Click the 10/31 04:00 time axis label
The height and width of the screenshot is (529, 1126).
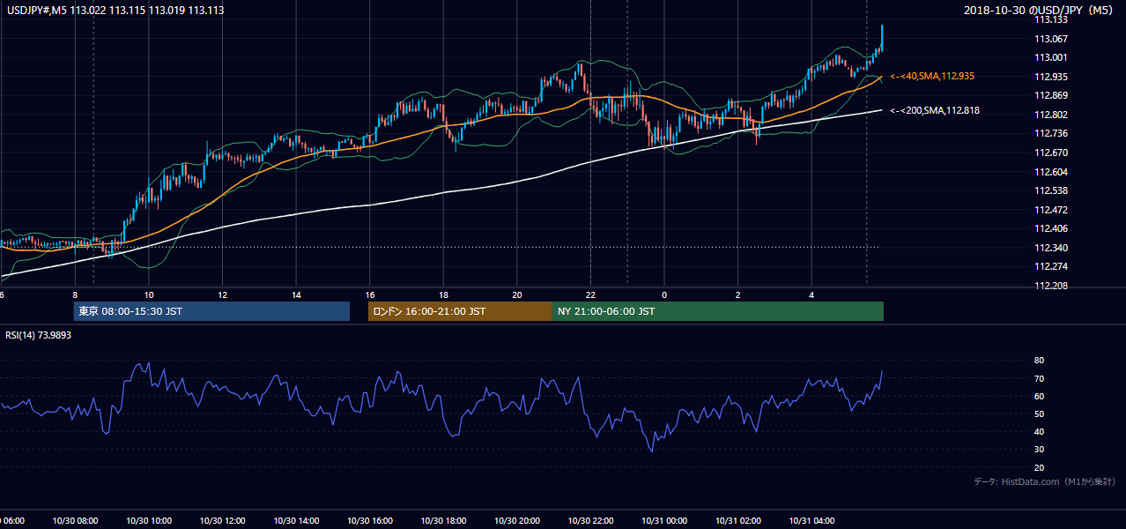pos(811,521)
